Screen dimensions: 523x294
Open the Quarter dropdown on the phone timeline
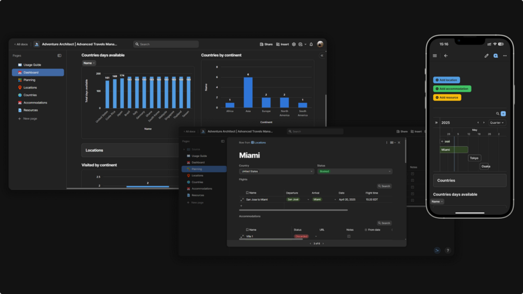click(x=497, y=123)
